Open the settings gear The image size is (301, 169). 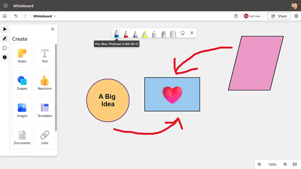pos(296,16)
